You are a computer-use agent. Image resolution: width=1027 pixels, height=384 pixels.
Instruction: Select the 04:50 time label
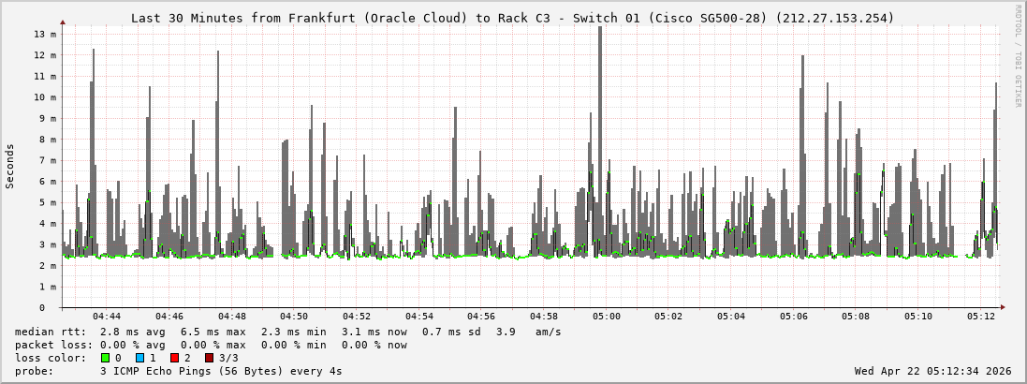point(294,317)
